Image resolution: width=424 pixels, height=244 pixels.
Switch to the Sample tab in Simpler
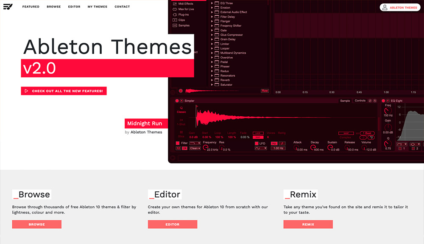tap(345, 101)
